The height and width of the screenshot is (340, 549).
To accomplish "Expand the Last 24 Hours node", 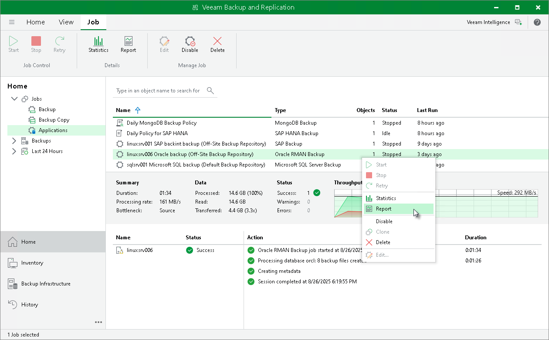I will click(x=14, y=151).
